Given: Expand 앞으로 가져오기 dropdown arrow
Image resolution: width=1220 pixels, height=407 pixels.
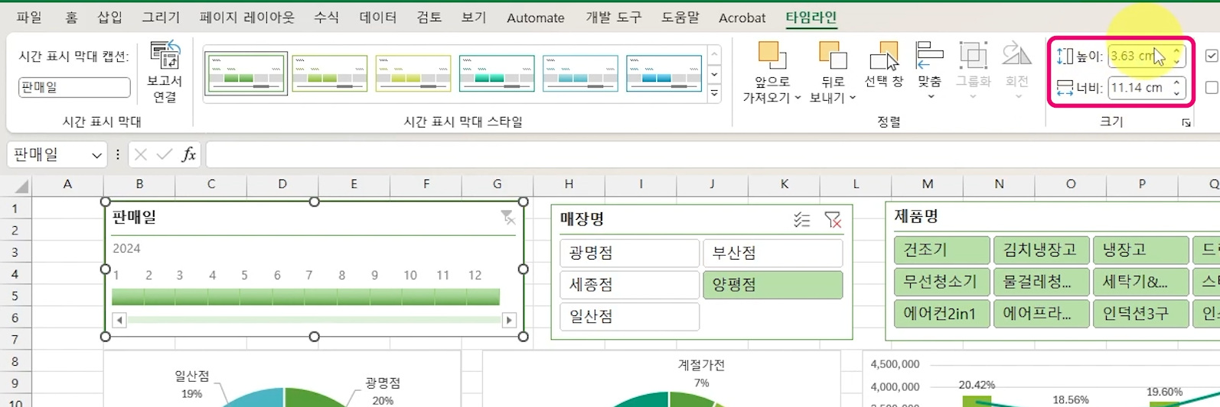Looking at the screenshot, I should pos(798,98).
